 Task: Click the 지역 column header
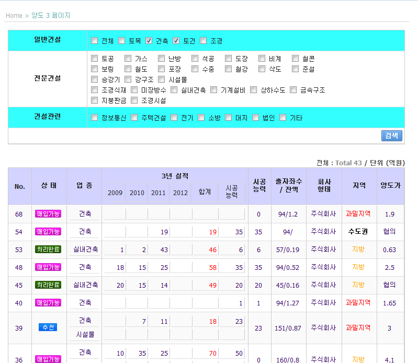click(358, 186)
